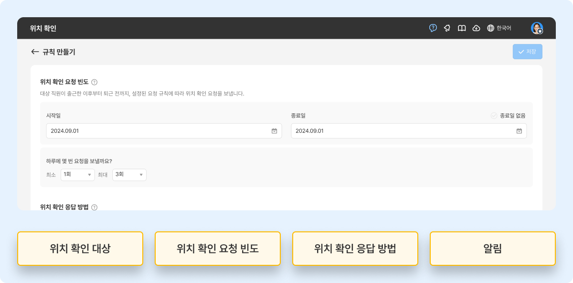573x283 pixels.
Task: Toggle the 한국어 language selector
Action: coord(505,28)
